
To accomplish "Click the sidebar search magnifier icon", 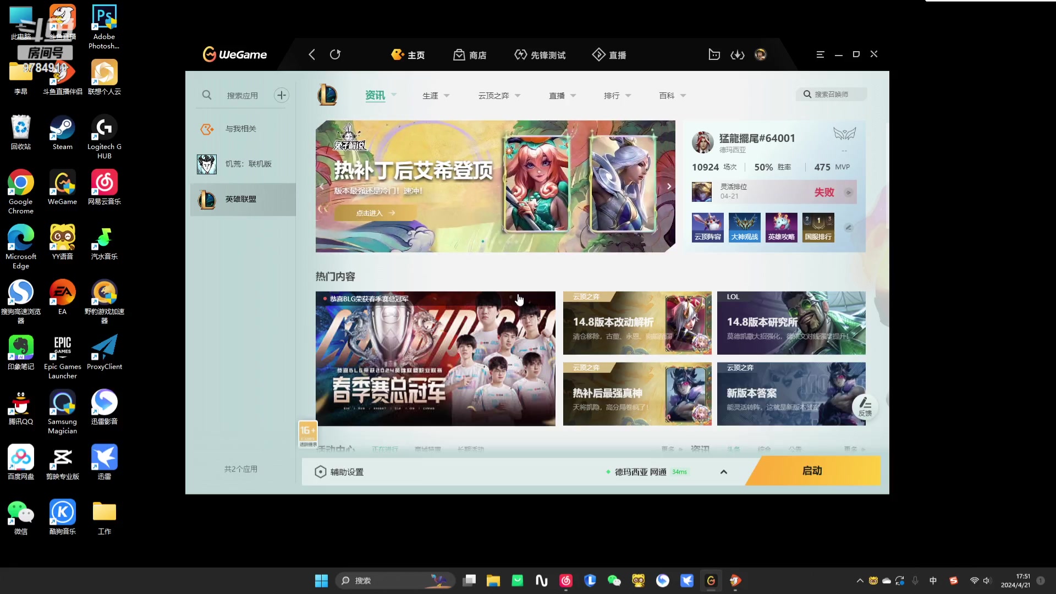I will [x=207, y=95].
